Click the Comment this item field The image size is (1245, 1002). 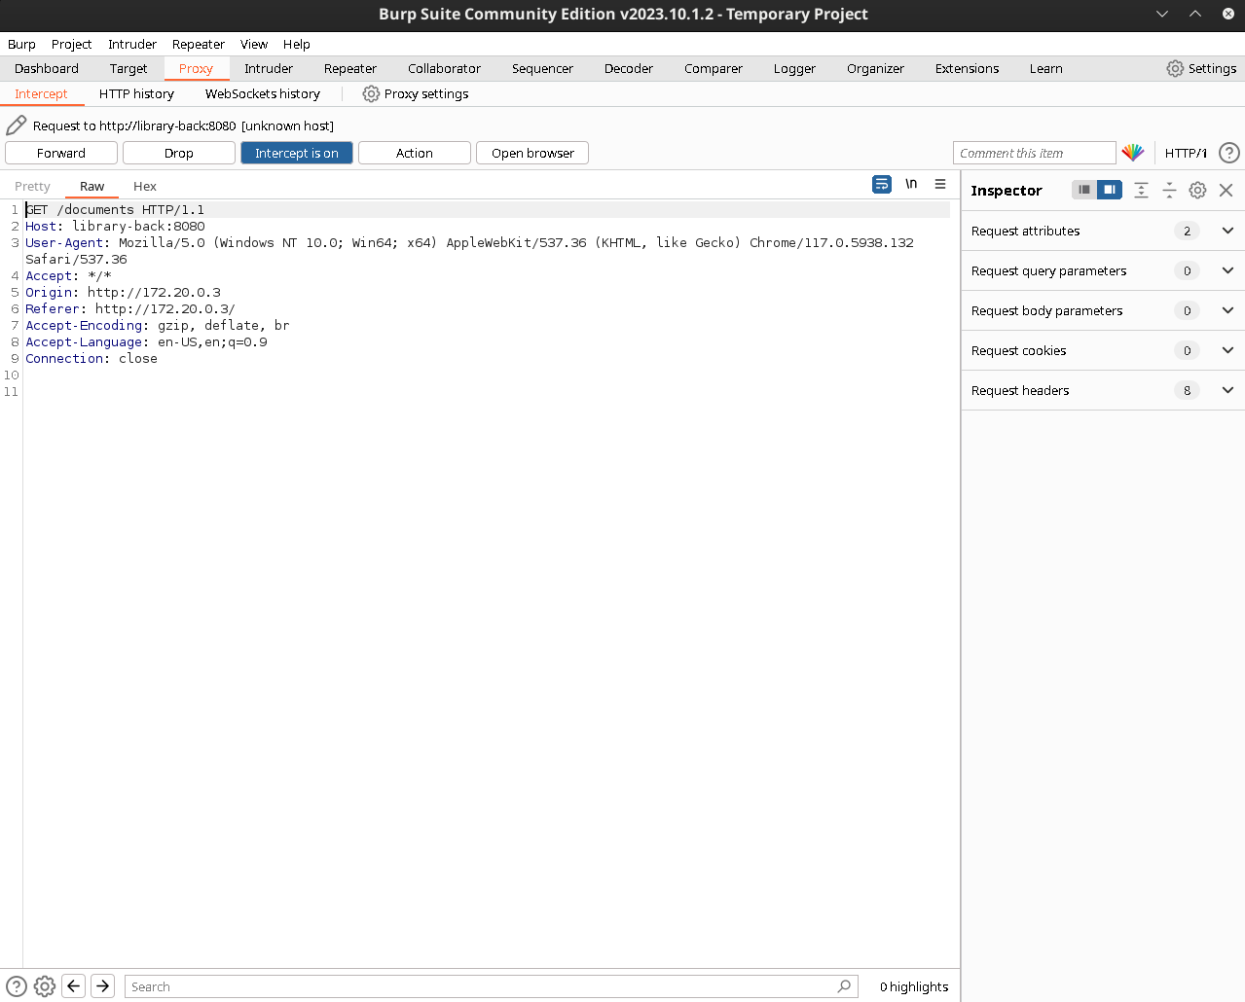point(1034,153)
